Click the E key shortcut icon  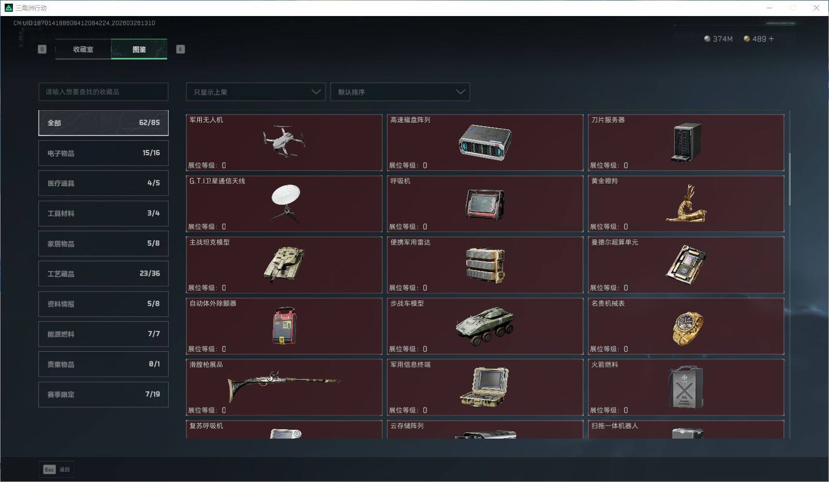pos(180,49)
